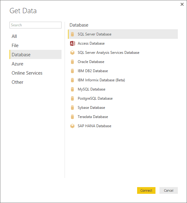Image resolution: width=187 pixels, height=203 pixels.
Task: Click the Connect button
Action: coord(146,190)
